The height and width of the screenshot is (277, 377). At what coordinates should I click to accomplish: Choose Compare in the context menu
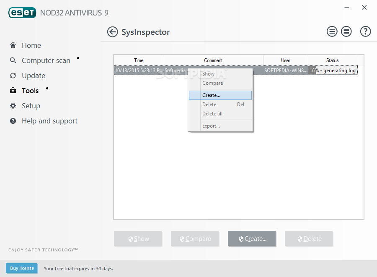click(220, 83)
